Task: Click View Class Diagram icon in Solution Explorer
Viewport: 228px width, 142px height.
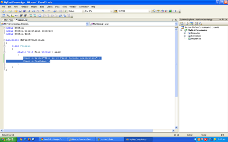Action: coord(200,23)
